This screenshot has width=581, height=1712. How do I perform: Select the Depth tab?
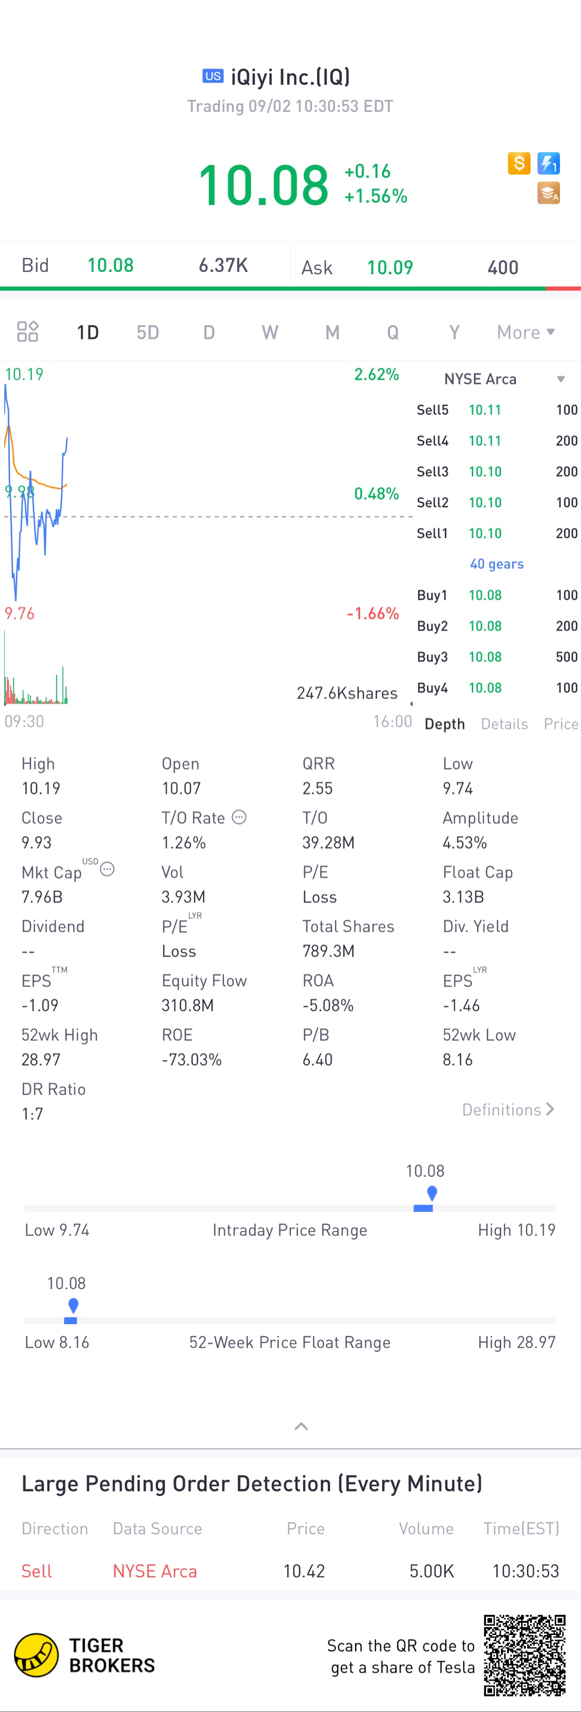(x=445, y=724)
